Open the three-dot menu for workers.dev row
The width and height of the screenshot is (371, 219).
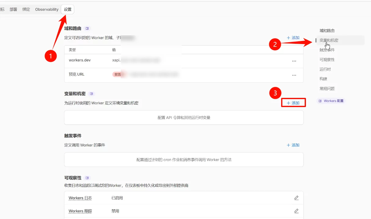pos(294,61)
